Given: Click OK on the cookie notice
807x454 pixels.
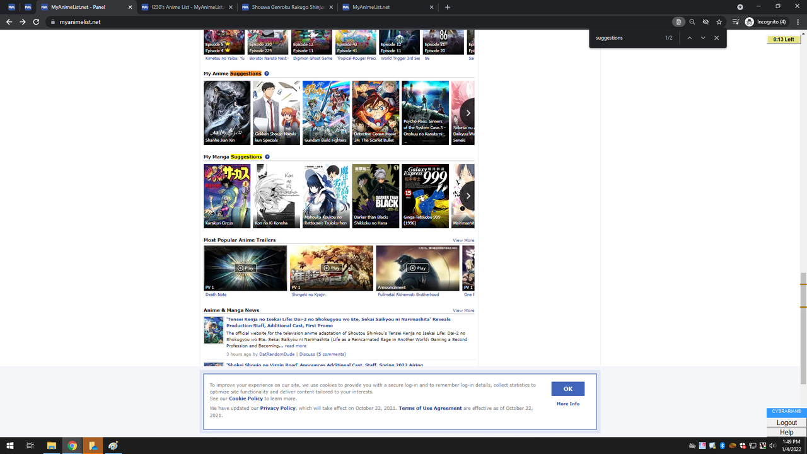Looking at the screenshot, I should [568, 389].
